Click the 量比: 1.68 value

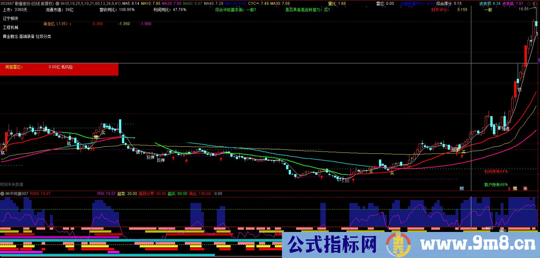(337, 4)
